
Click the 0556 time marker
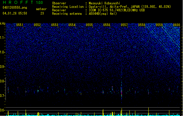[107, 25]
